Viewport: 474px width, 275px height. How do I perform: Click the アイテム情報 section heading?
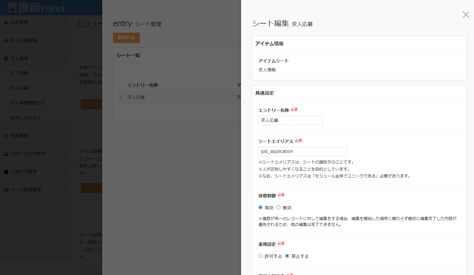pyautogui.click(x=269, y=44)
